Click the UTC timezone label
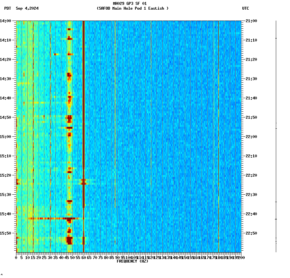The height and width of the screenshot is (278, 290). (x=246, y=9)
